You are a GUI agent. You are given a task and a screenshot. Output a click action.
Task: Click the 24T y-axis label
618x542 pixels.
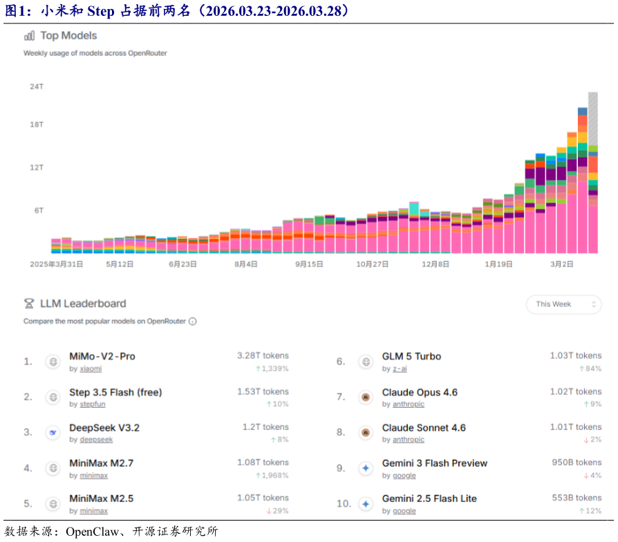(37, 86)
